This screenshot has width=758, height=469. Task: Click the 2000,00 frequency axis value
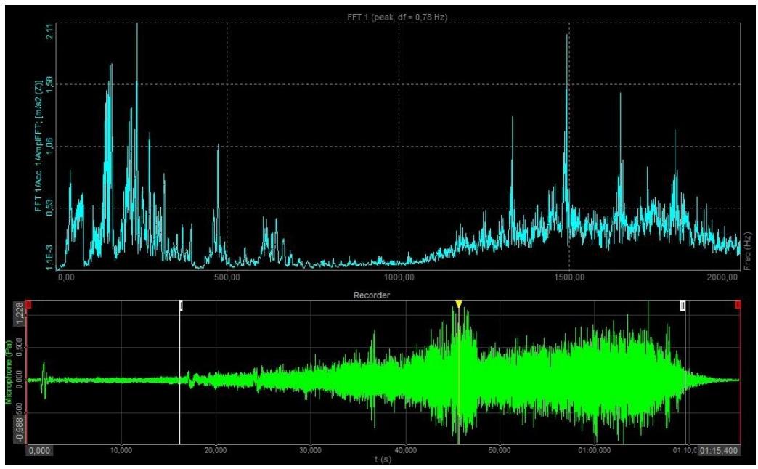(x=722, y=277)
